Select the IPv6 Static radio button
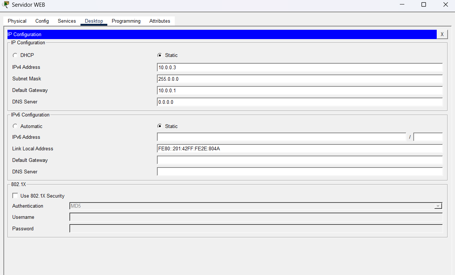The width and height of the screenshot is (455, 275). pyautogui.click(x=160, y=126)
